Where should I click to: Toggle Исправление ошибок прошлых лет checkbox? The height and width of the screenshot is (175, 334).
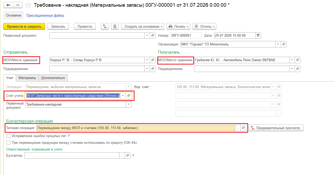[x=9, y=136]
